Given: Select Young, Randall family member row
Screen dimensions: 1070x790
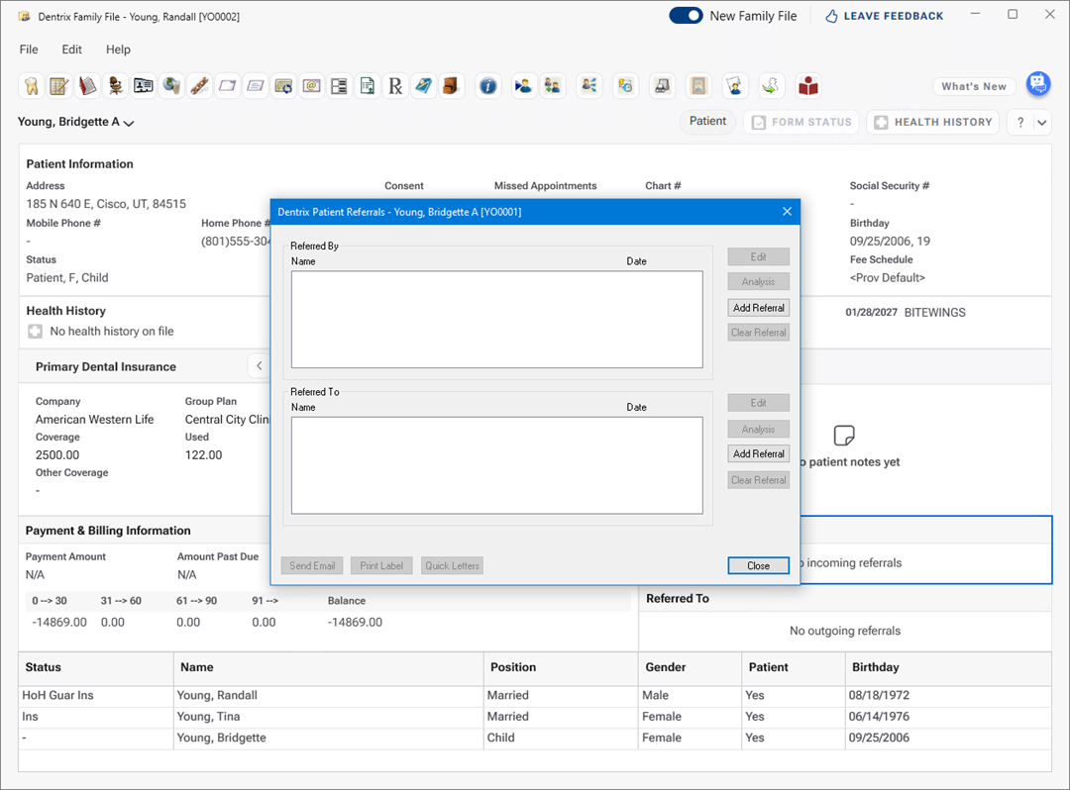Looking at the screenshot, I should pos(535,695).
